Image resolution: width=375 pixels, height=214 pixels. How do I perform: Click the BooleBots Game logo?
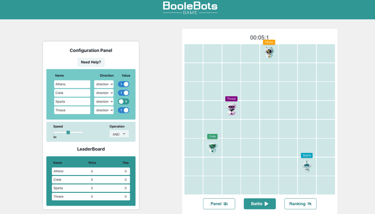[x=190, y=8]
